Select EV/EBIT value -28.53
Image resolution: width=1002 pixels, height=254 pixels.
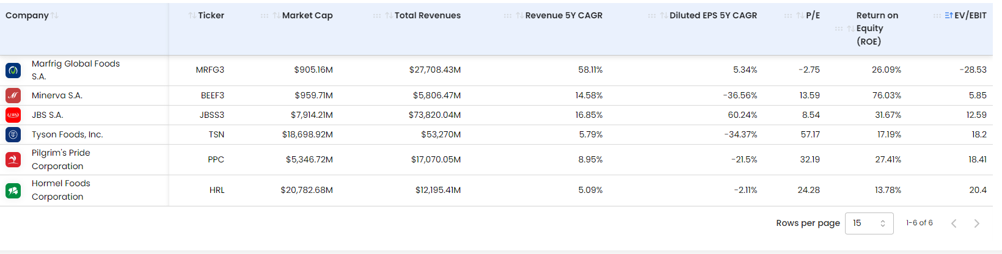point(973,70)
